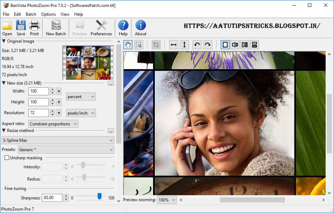Open Preview zooming 100% dropdown
Screen dimensions: 334x213
point(167,200)
